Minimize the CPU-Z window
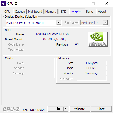Screen dimensions: 113x113 click(x=81, y=4)
